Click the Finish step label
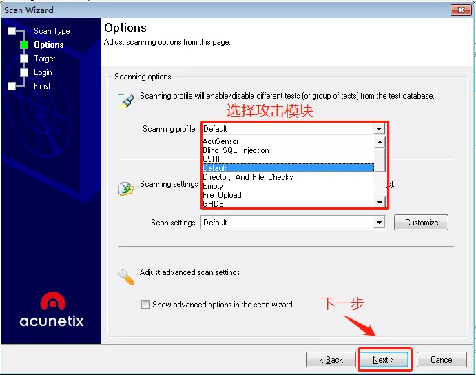Viewport: 476px width, 375px height. (x=43, y=86)
